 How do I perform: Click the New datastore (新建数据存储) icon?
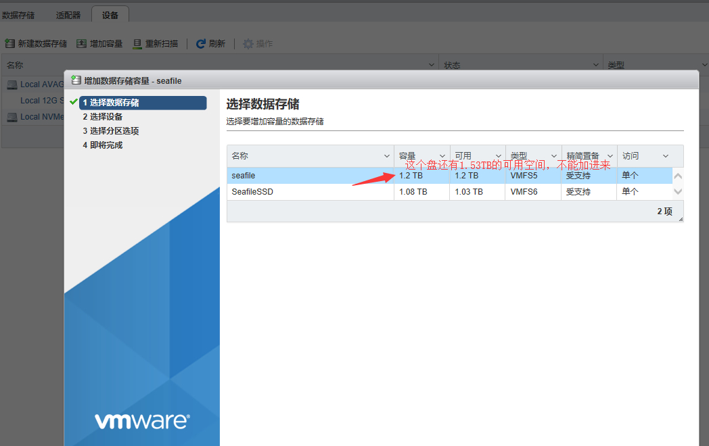[x=9, y=43]
